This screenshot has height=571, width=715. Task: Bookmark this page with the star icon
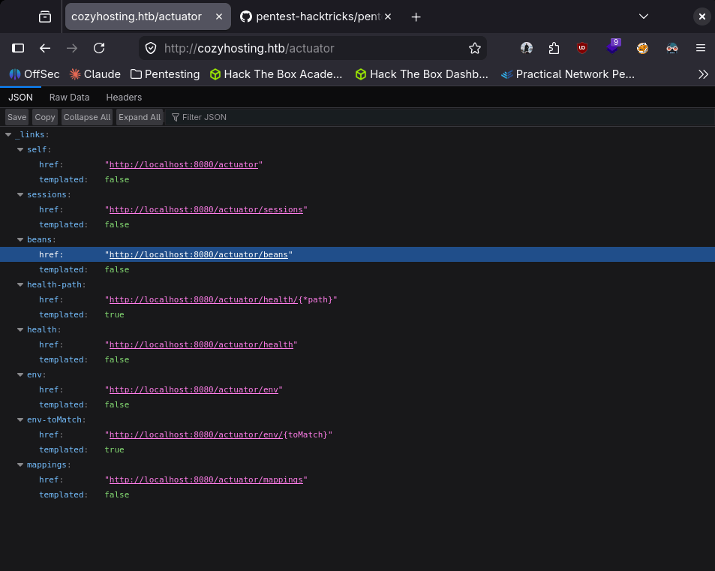[x=474, y=48]
